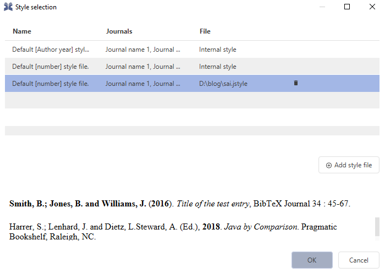385x273 pixels.
Task: Sort styles by the Name column header
Action: tap(22, 31)
